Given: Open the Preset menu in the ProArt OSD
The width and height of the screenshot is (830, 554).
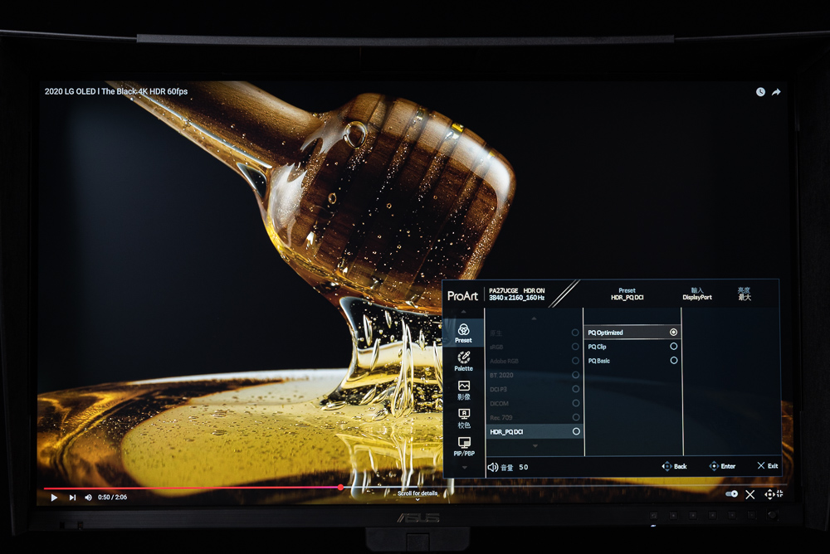Looking at the screenshot, I should [463, 333].
